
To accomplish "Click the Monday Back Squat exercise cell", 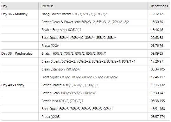I will click(x=93, y=38).
